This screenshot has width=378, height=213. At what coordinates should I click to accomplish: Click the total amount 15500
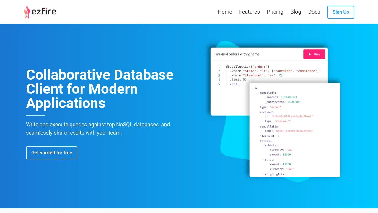coord(287,164)
